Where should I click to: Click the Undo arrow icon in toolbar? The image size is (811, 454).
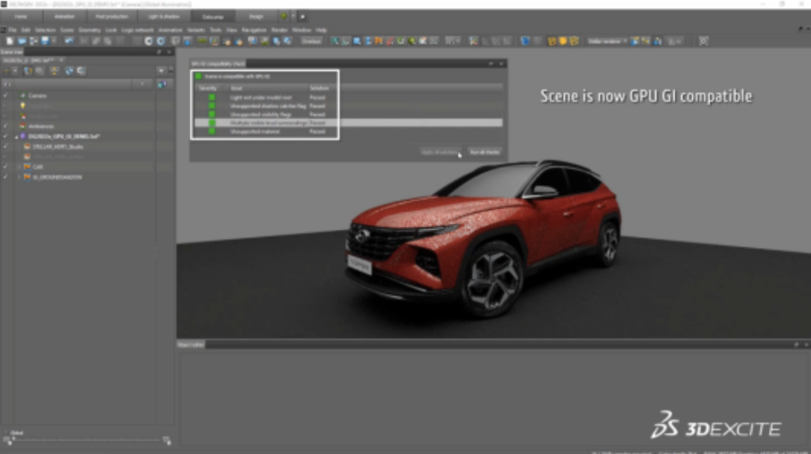[69, 40]
